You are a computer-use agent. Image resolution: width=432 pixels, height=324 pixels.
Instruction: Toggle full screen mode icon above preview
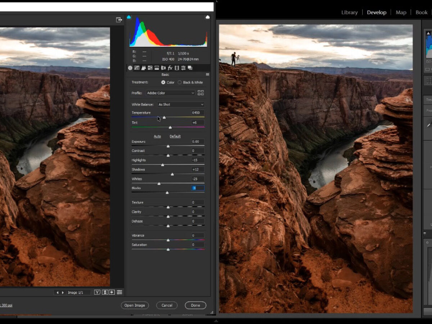(119, 20)
